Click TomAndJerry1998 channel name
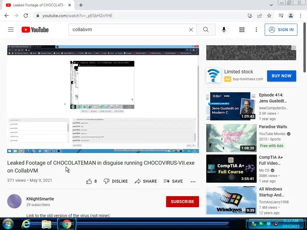 pos(274,202)
